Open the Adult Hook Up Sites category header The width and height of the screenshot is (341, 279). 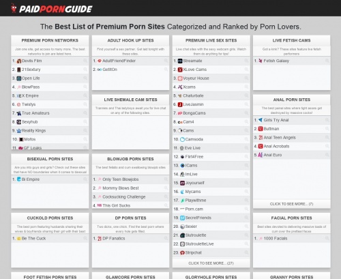130,40
